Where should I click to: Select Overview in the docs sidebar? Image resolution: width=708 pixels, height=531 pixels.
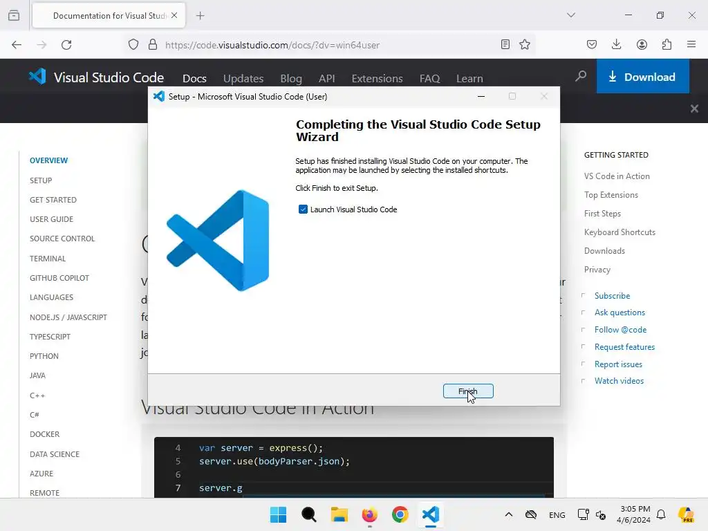[49, 160]
